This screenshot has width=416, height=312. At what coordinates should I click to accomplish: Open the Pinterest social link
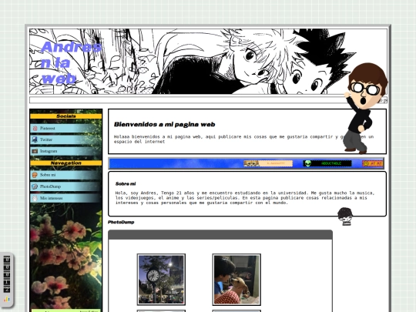(65, 128)
